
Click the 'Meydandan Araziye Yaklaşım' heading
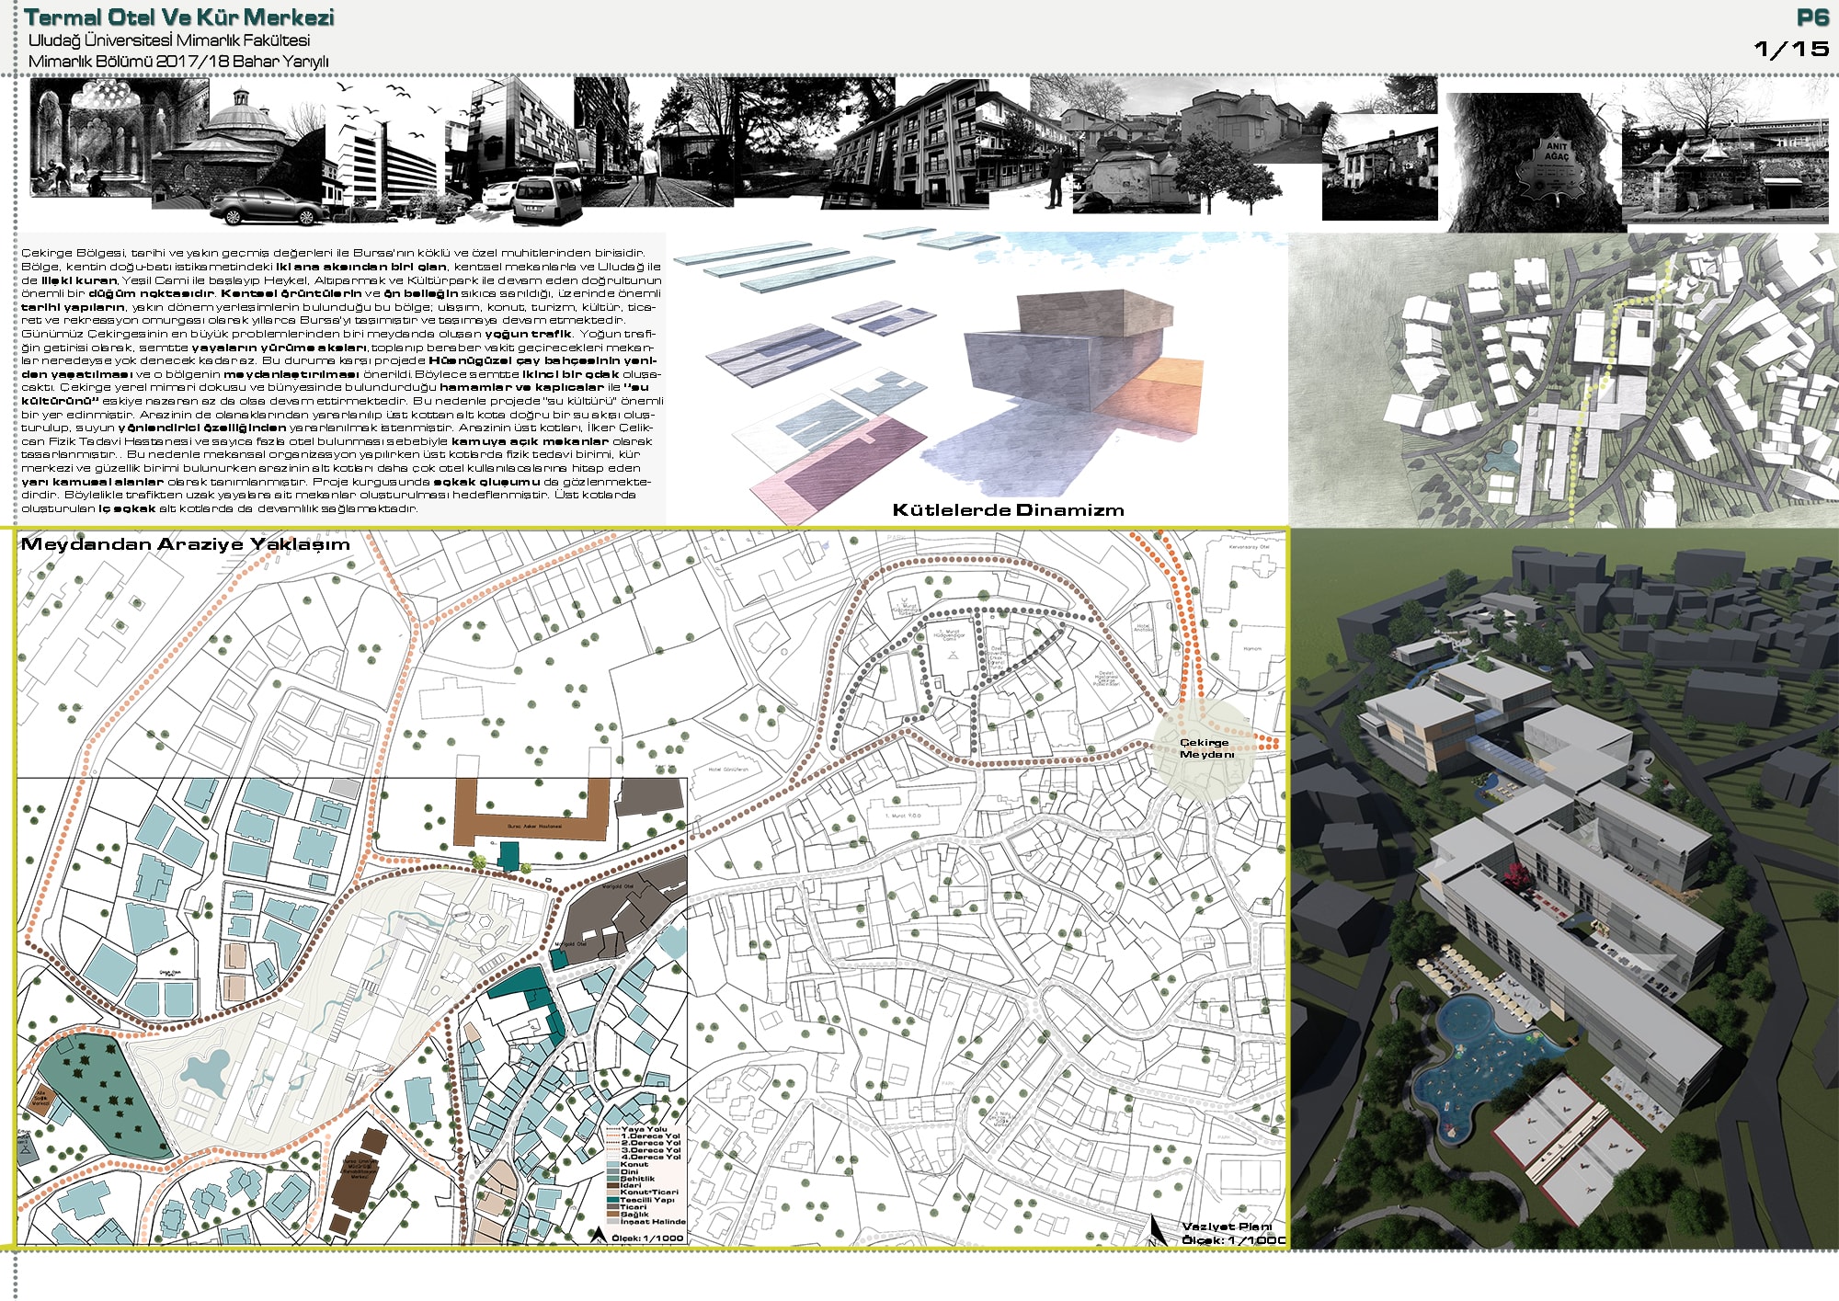click(186, 544)
